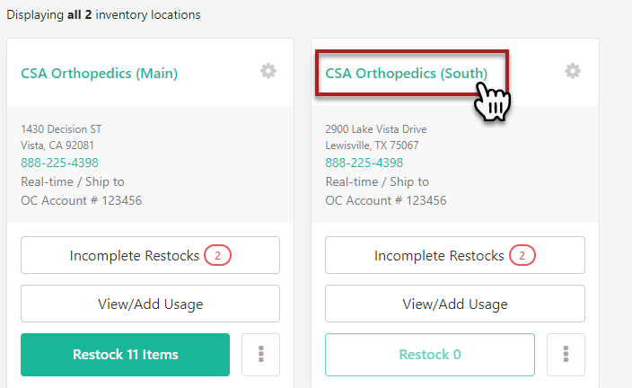Open the CSA Orthopedics (Main) location link
The width and height of the screenshot is (632, 388).
[99, 74]
